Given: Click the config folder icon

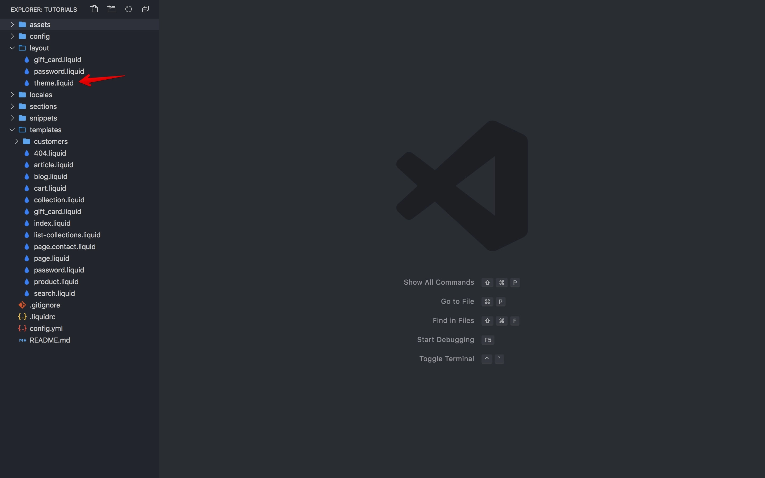Looking at the screenshot, I should pyautogui.click(x=22, y=36).
